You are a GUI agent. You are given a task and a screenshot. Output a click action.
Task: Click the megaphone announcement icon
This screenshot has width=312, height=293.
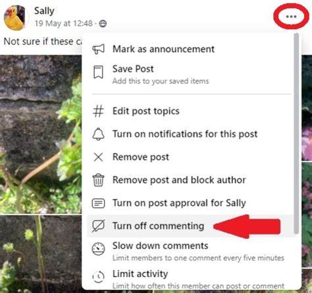click(x=98, y=49)
